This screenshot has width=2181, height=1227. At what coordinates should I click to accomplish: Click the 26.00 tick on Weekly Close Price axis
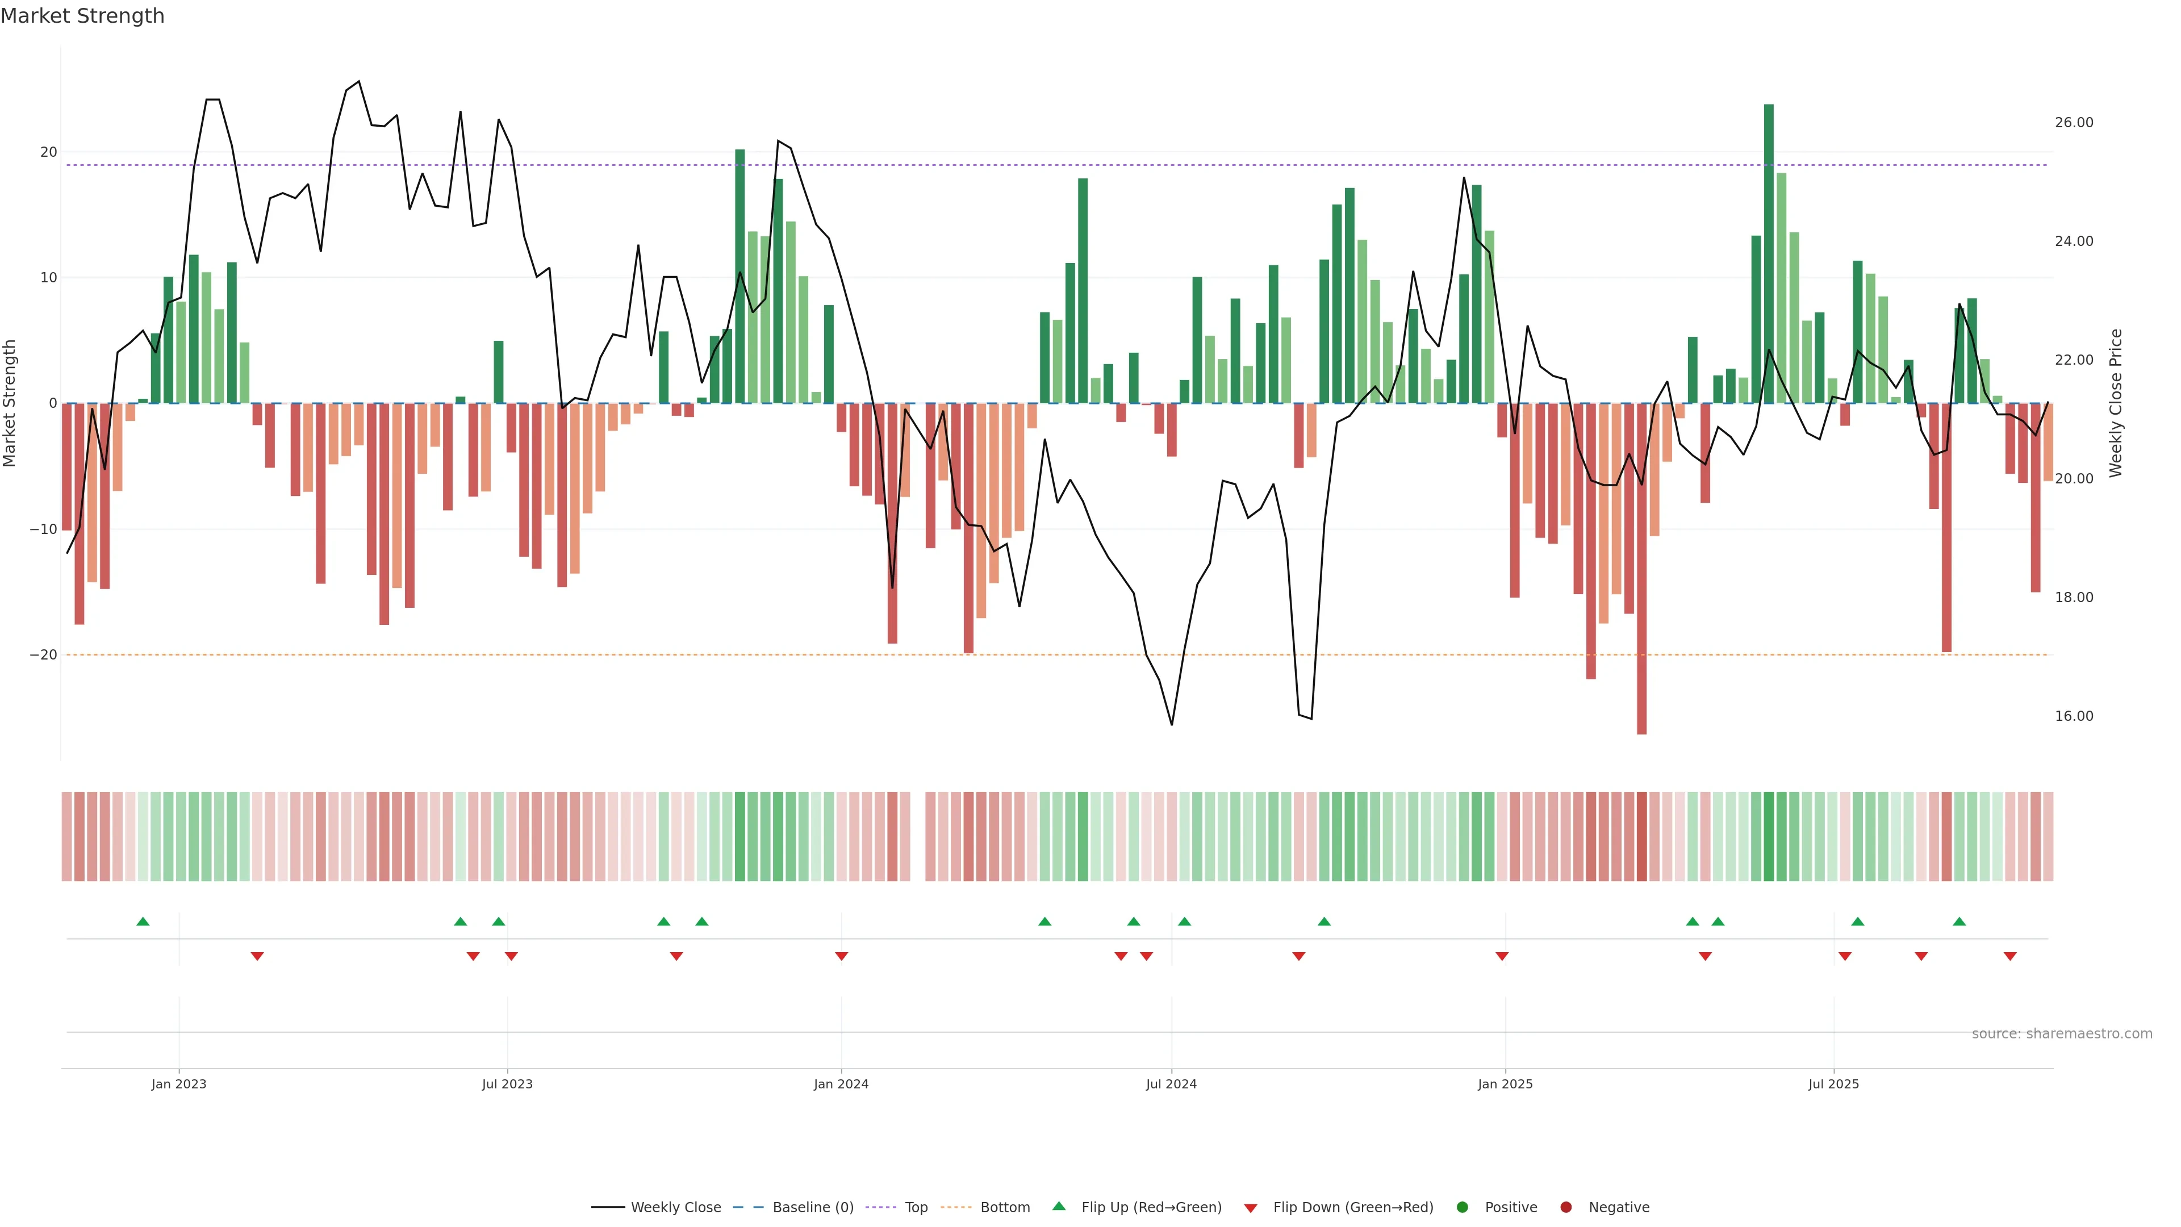pos(2074,123)
